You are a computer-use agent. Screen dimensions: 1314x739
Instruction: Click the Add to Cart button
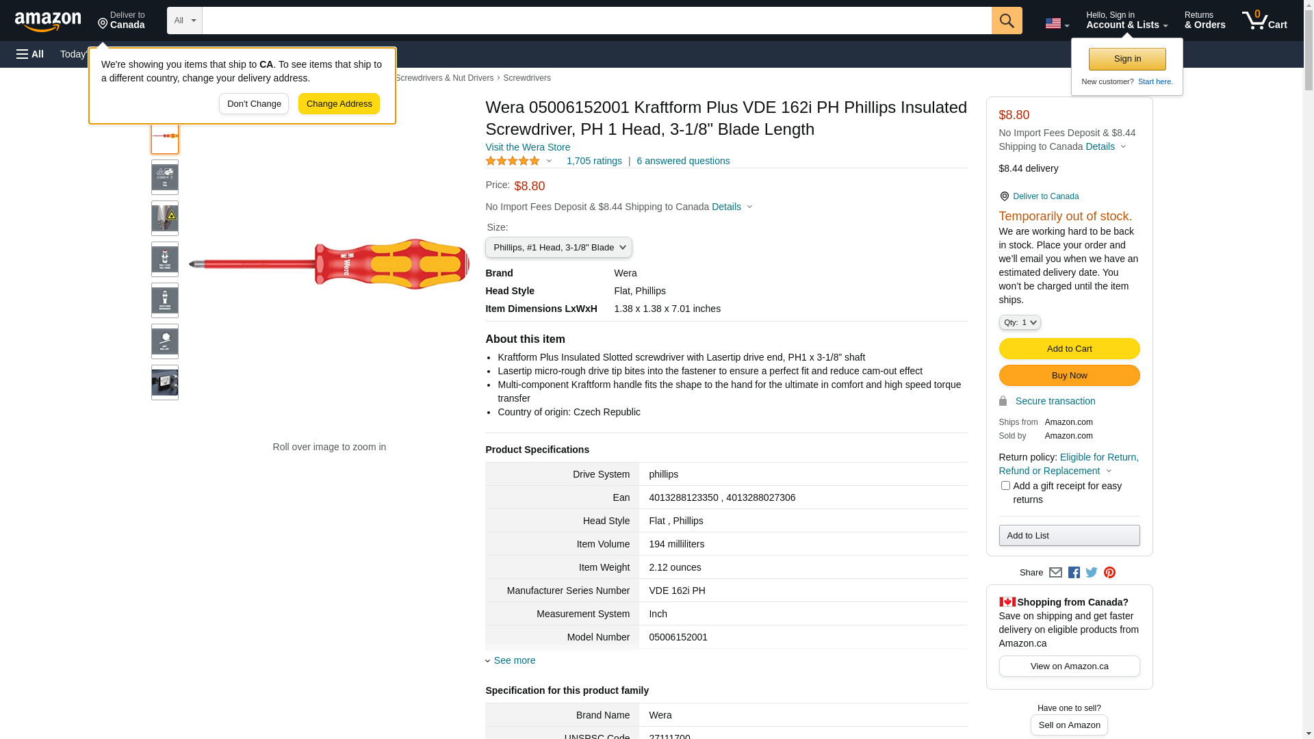[x=1069, y=349]
